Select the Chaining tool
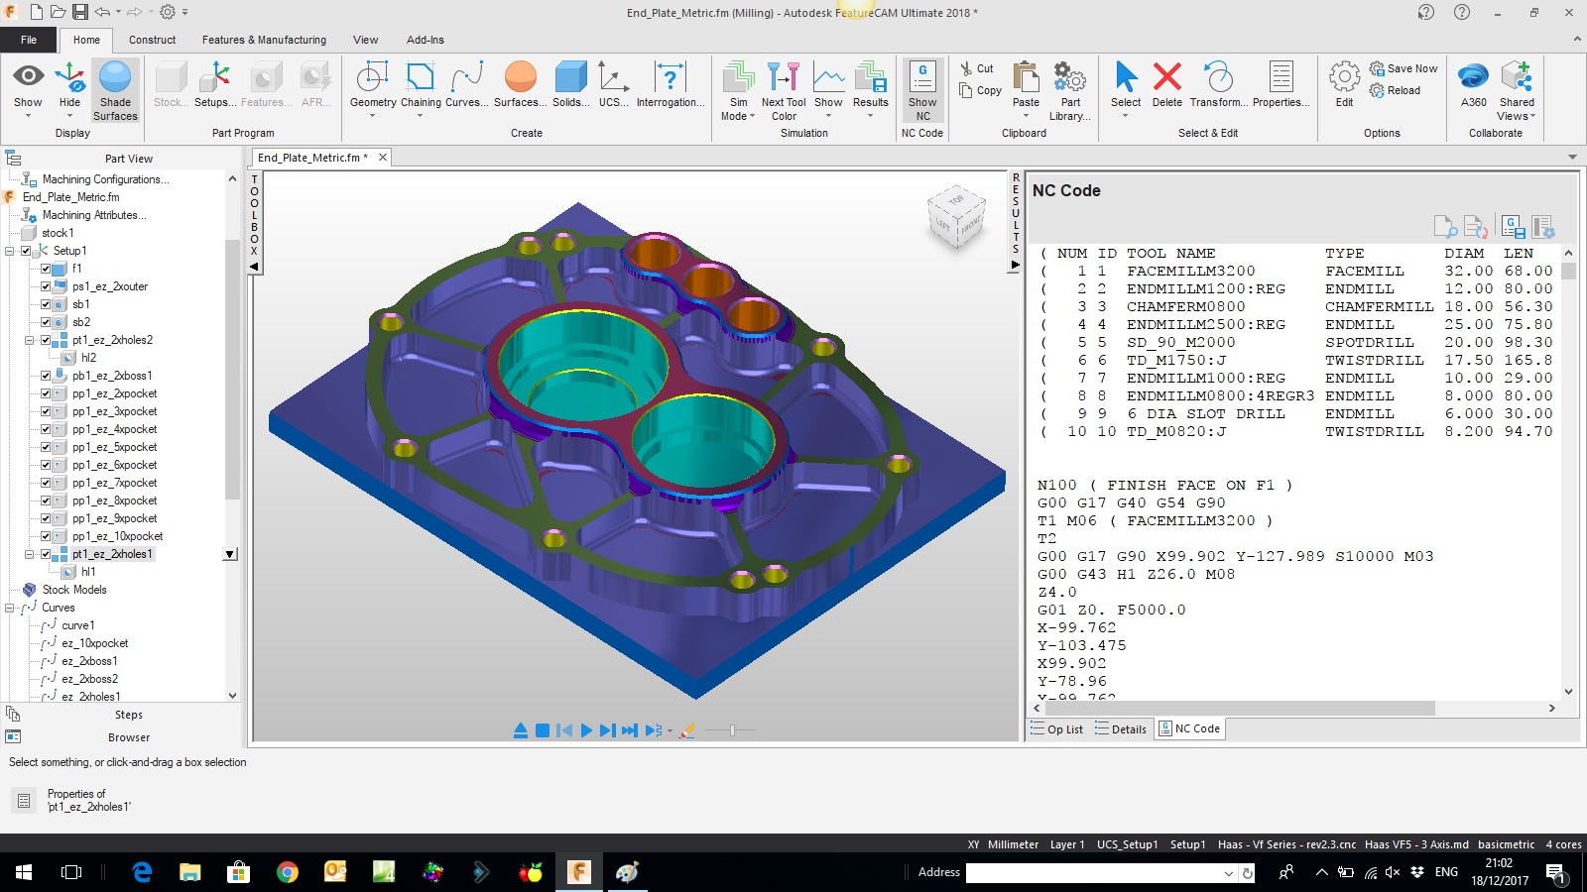The image size is (1587, 892). tap(421, 89)
